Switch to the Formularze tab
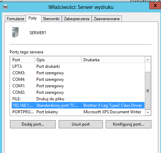This screenshot has width=161, height=153. click(x=15, y=19)
